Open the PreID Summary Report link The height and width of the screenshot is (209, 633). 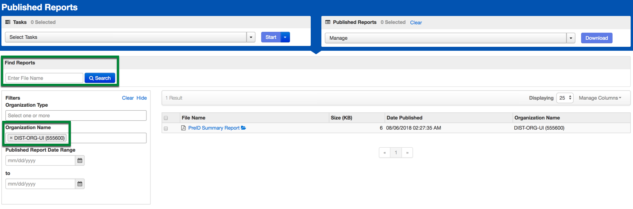pyautogui.click(x=214, y=128)
